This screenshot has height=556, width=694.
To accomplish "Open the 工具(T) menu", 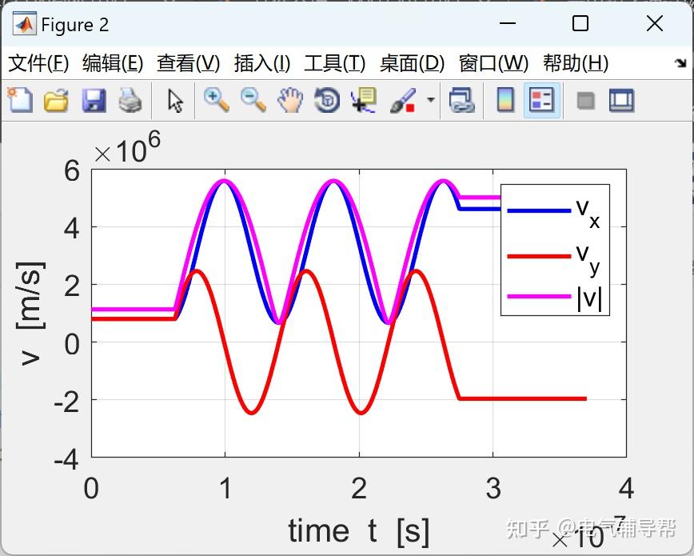I will pos(334,63).
